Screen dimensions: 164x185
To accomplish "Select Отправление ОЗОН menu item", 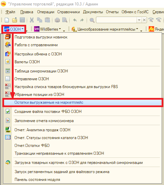I will click(83, 79).
